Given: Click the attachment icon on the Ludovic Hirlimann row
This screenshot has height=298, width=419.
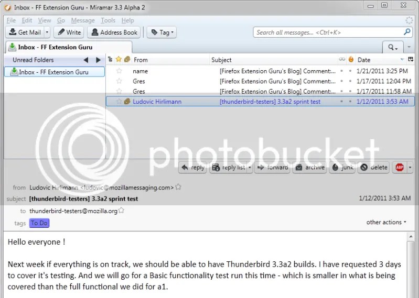Looking at the screenshot, I should click(127, 102).
